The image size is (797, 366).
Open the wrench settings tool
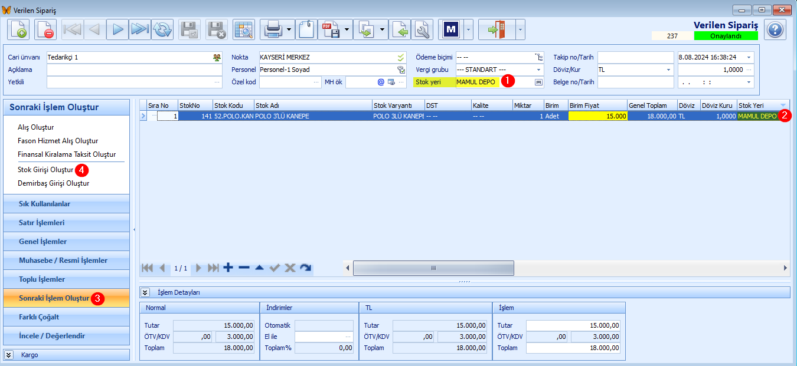422,29
